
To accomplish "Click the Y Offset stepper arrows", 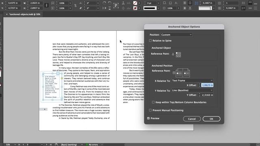I will click(x=199, y=95).
